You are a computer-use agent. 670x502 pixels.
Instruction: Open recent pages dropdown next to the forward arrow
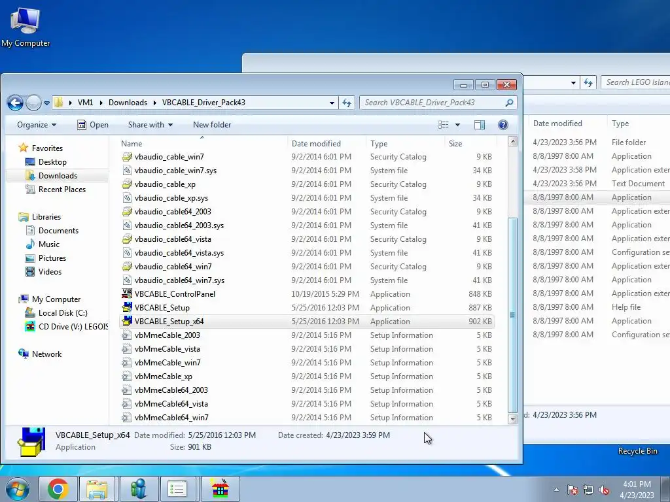(46, 103)
